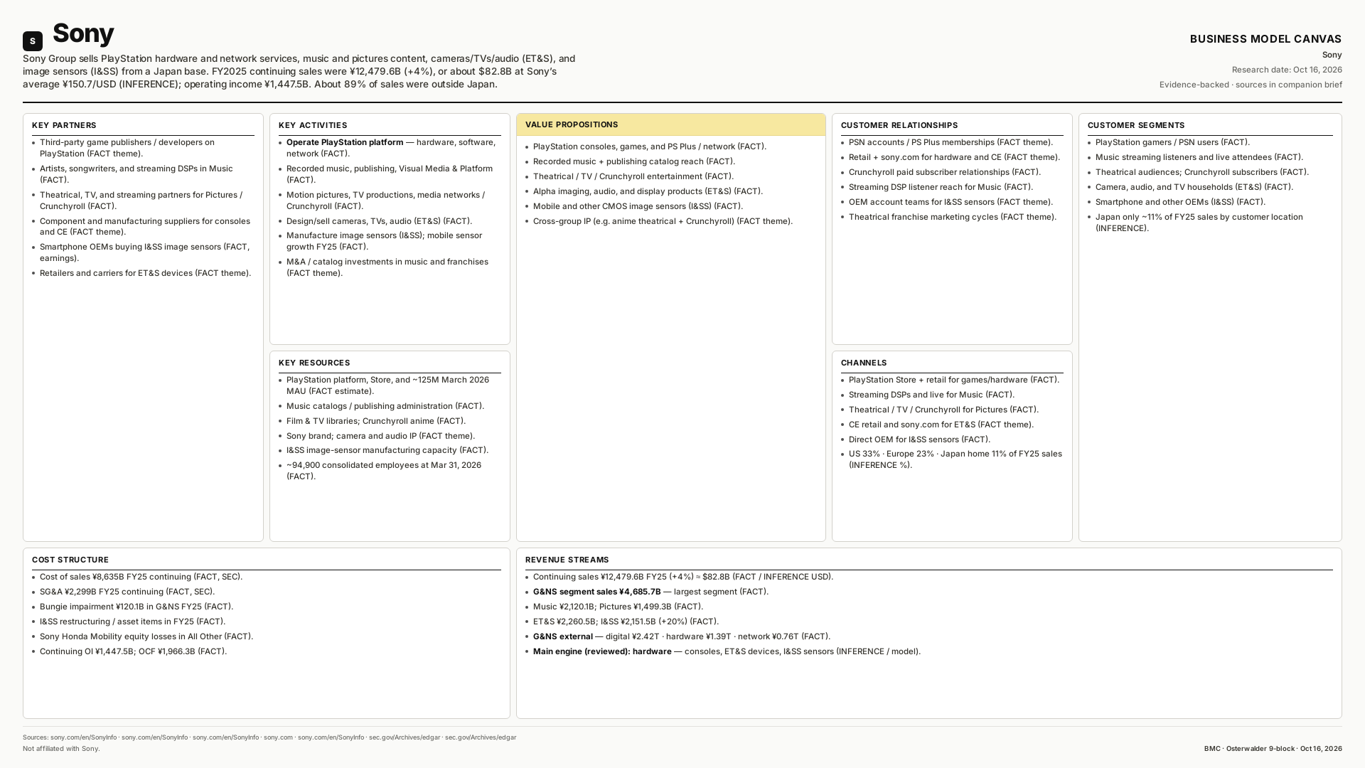Viewport: 1365px width, 768px height.
Task: Select 'PlayStation gamers / PSN users' bullet
Action: pyautogui.click(x=1172, y=142)
